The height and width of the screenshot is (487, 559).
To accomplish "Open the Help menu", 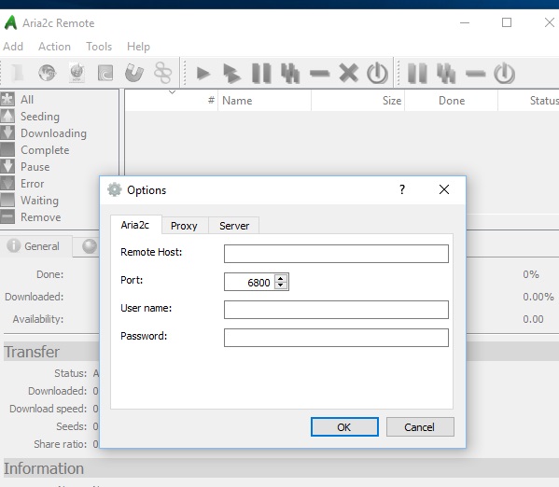I will point(138,47).
